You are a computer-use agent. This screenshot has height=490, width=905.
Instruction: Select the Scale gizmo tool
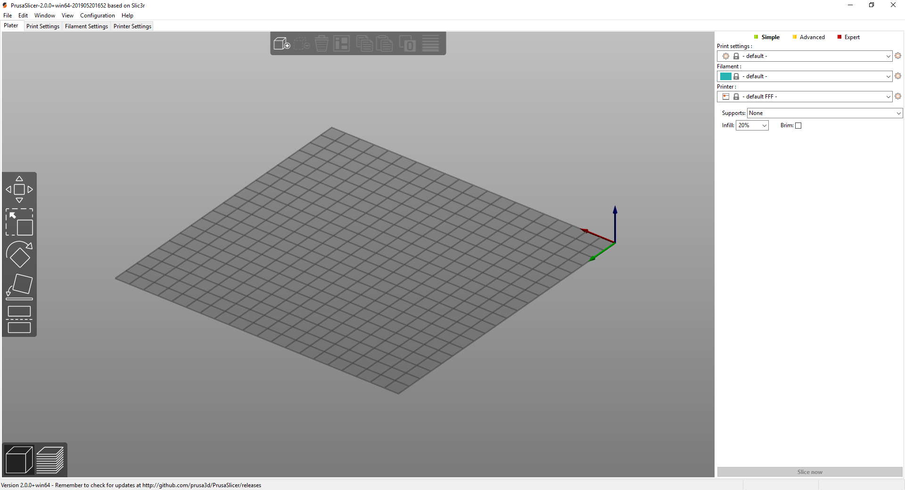(19, 222)
